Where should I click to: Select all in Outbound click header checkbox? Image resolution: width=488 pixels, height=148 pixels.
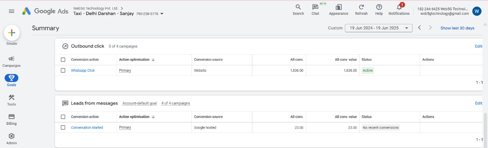pos(63,60)
